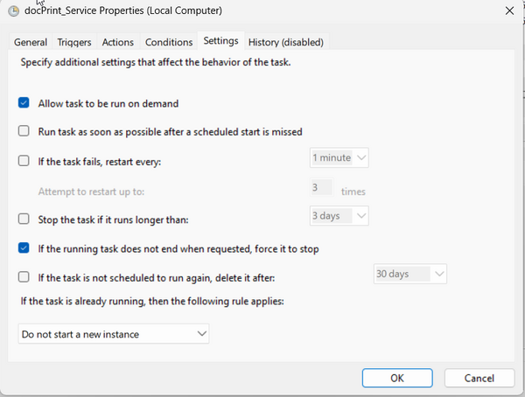Switch to the General tab
Screen dimensions: 525x397
(30, 42)
